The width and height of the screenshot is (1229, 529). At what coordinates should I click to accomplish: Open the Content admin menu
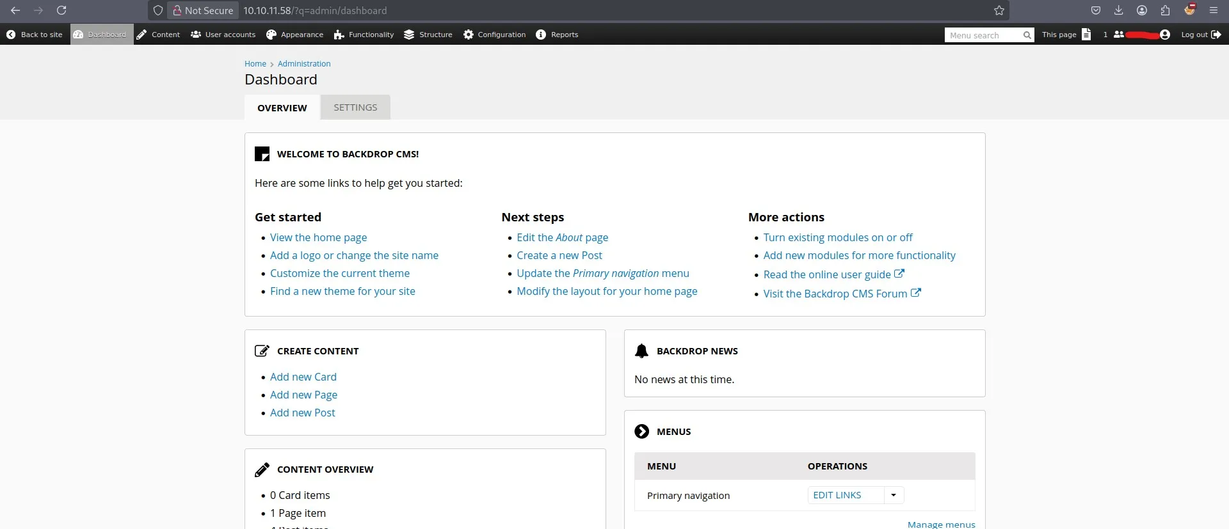click(158, 35)
